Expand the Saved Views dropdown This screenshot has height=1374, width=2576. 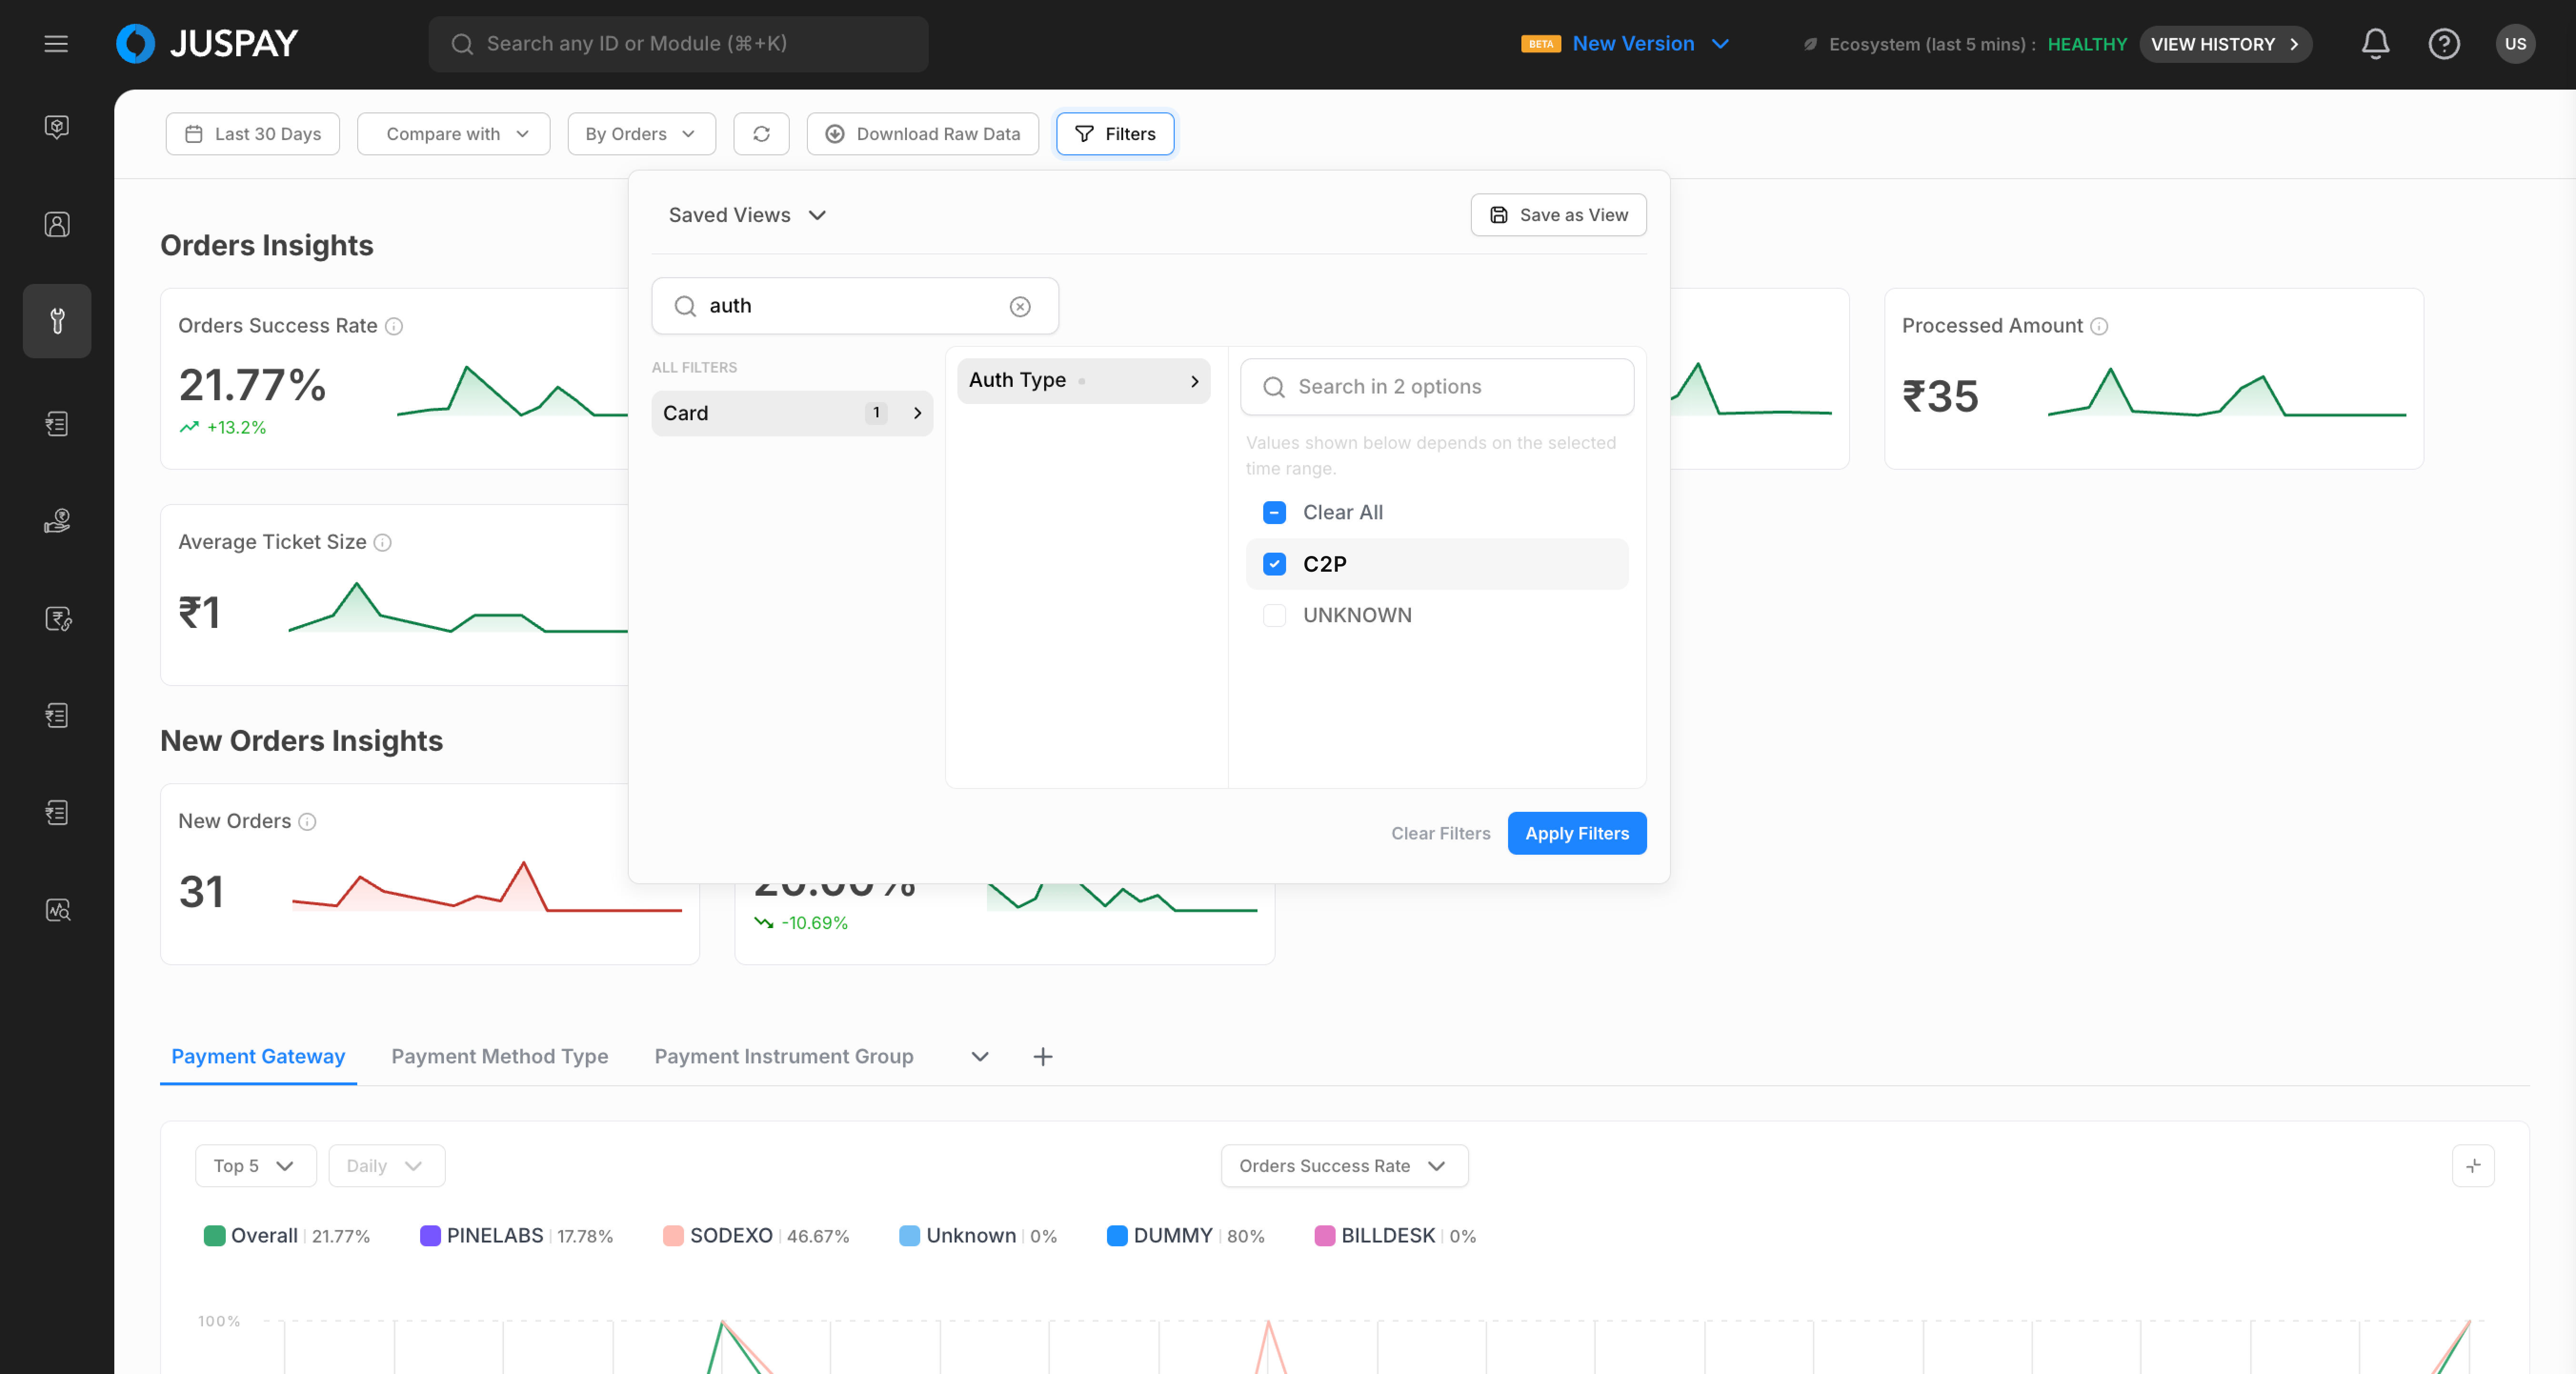747,215
